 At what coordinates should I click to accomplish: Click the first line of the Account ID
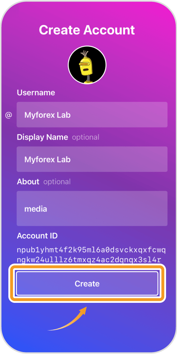pos(91,250)
